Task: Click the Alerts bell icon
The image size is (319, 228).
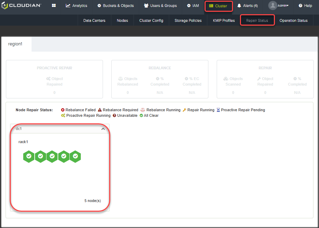Action: 239,6
